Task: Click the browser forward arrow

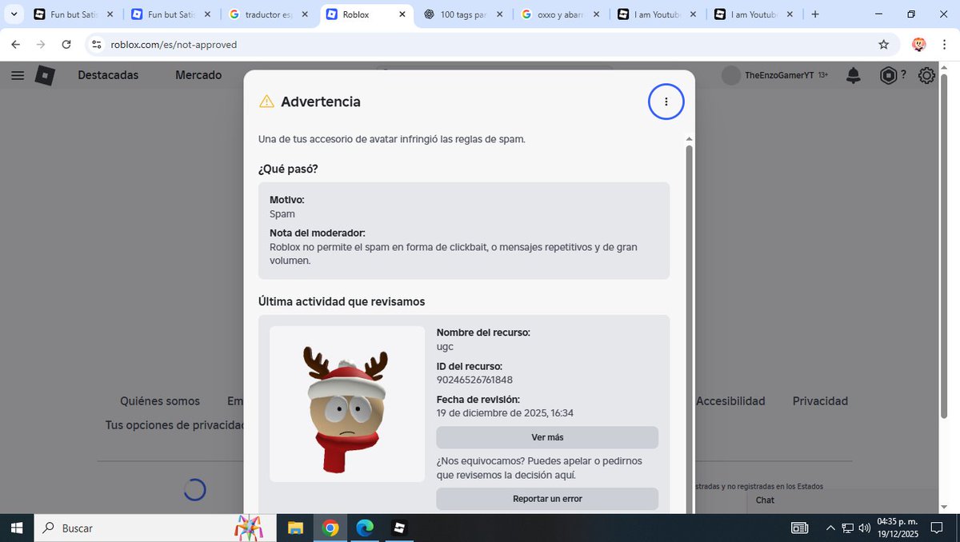Action: [41, 45]
